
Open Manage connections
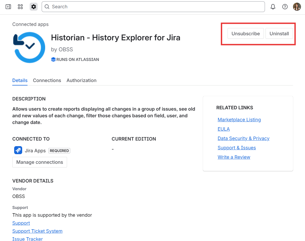click(40, 162)
